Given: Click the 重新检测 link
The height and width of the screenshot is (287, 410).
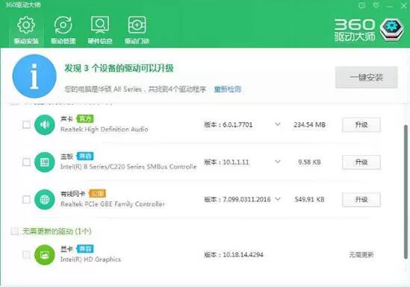Looking at the screenshot, I should (x=228, y=89).
